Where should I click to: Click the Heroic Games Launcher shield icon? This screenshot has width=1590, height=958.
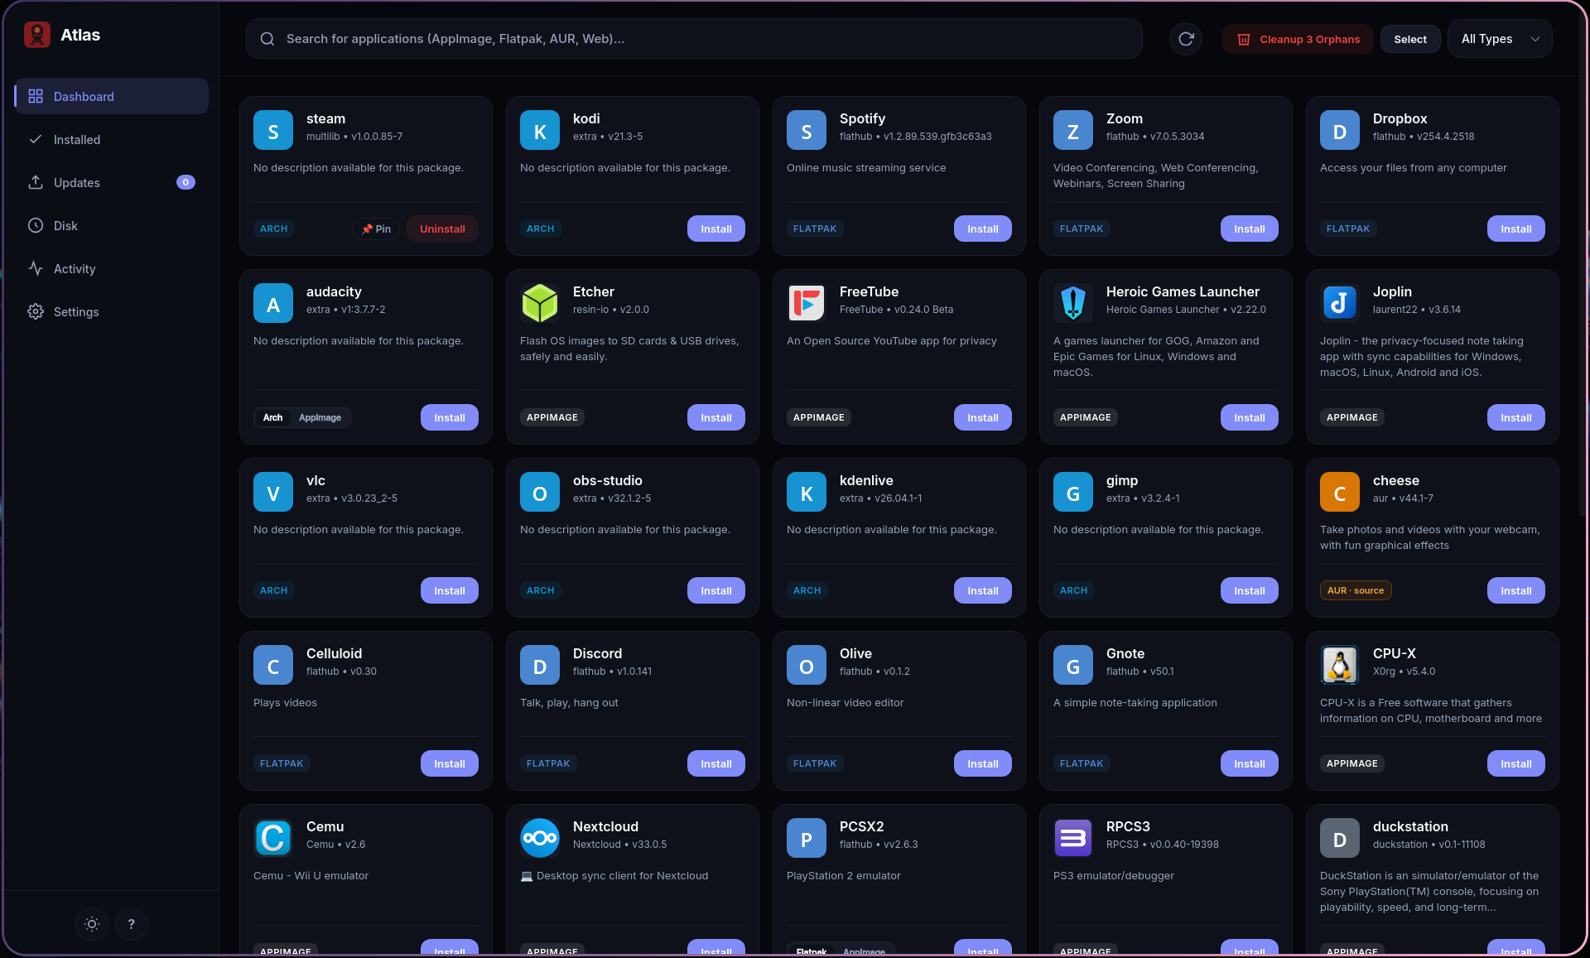1073,303
